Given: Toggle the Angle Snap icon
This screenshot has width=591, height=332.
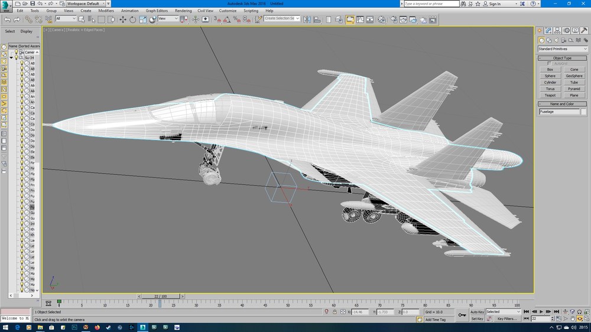Looking at the screenshot, I should point(227,19).
